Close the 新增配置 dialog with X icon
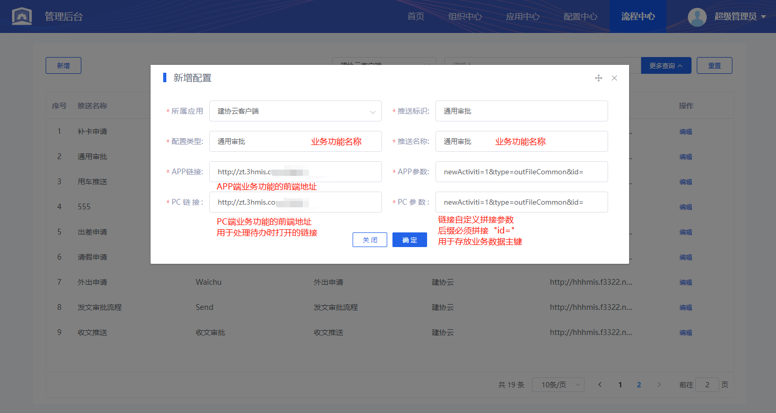The width and height of the screenshot is (776, 413). click(614, 78)
